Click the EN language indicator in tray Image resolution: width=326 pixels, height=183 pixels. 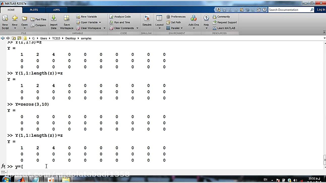(x=265, y=180)
